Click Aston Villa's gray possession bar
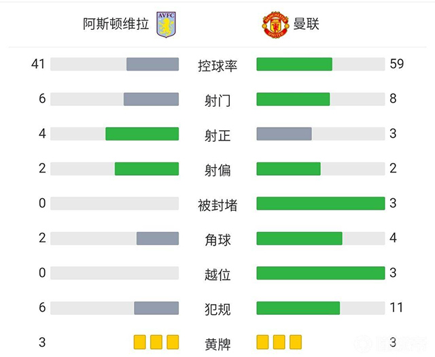The height and width of the screenshot is (357, 435). [152, 64]
